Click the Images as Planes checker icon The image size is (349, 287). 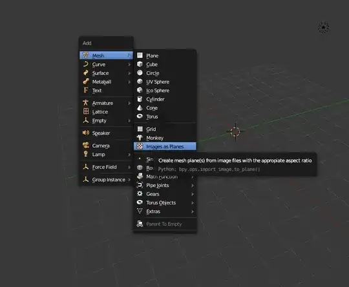[140, 146]
